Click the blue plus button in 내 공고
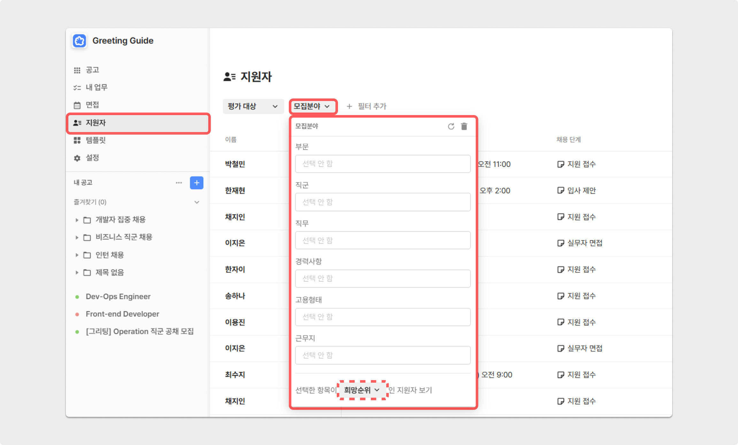Viewport: 738px width, 445px height. 196,183
